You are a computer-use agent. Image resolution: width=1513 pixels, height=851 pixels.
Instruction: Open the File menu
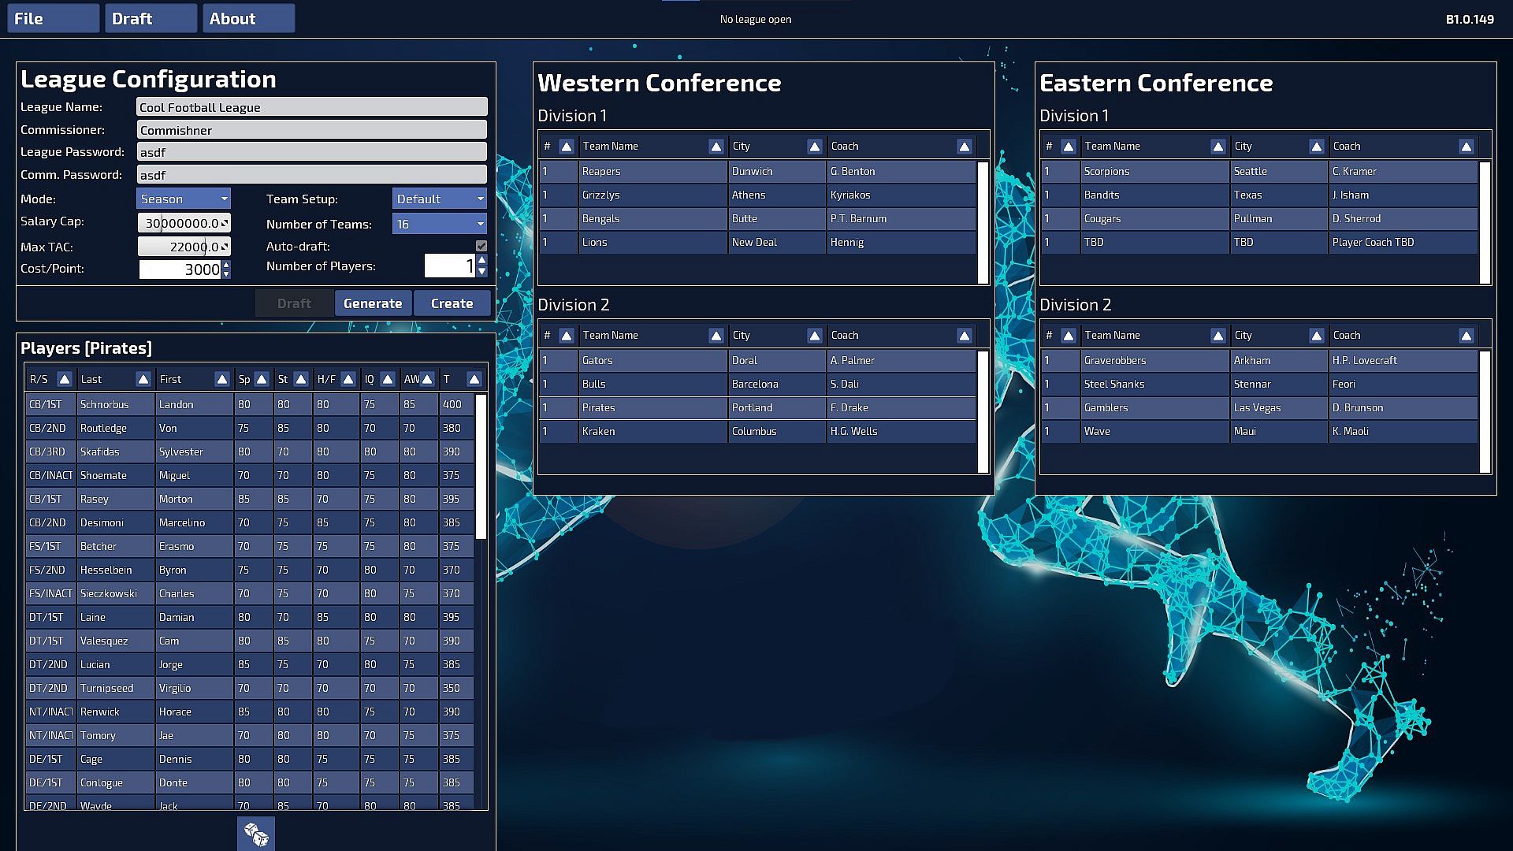53,19
